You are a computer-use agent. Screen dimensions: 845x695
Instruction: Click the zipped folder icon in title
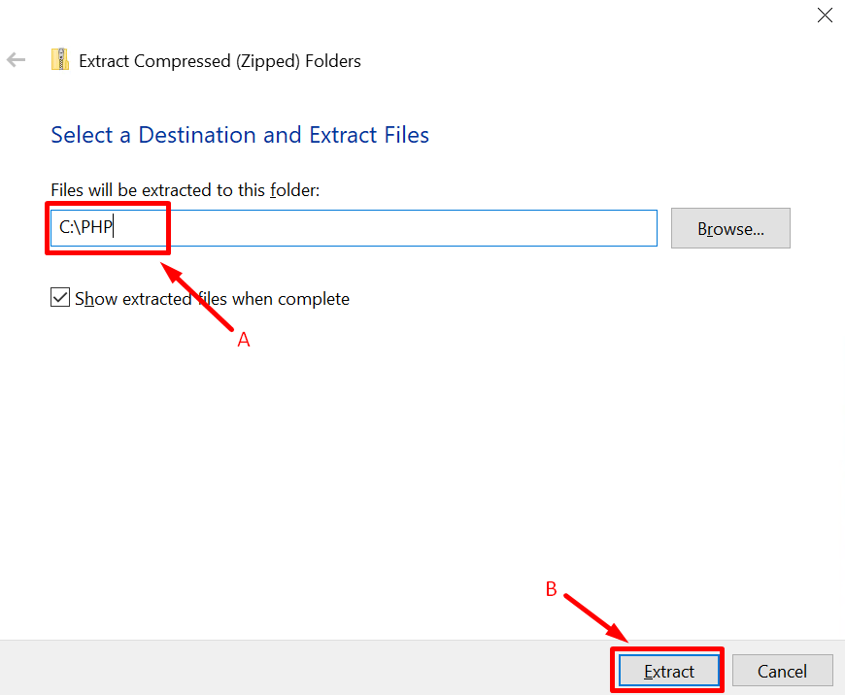60,60
